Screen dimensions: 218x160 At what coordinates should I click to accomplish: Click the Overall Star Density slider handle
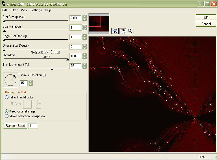coord(4,50)
